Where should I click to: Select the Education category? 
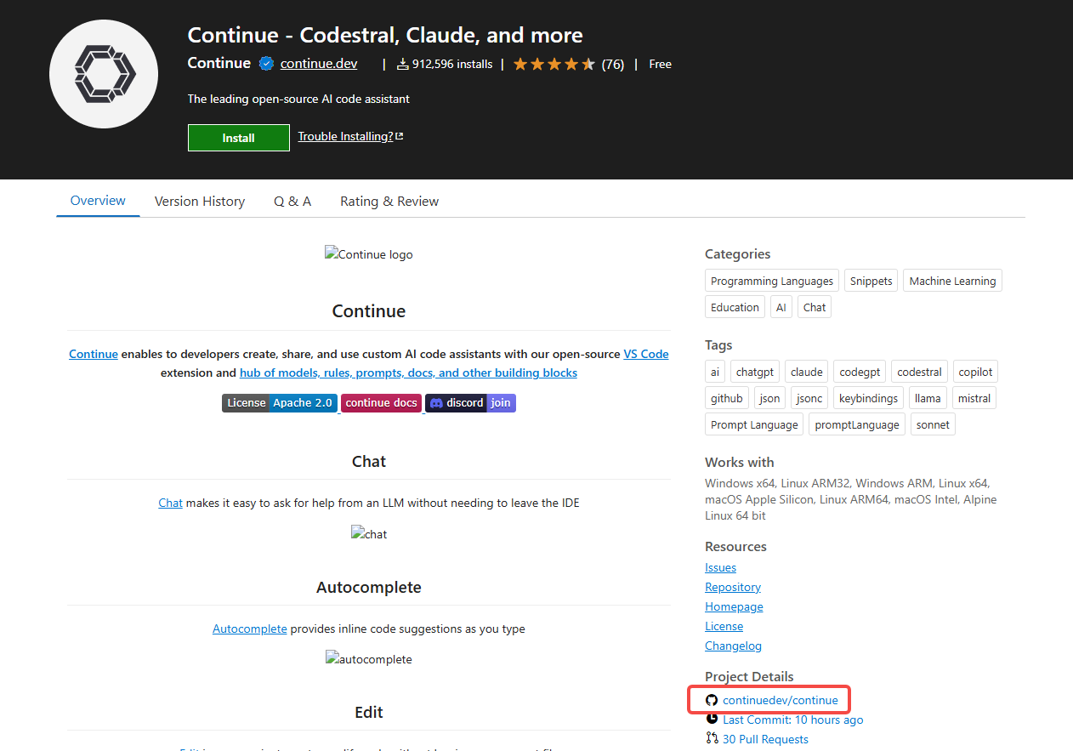coord(735,308)
